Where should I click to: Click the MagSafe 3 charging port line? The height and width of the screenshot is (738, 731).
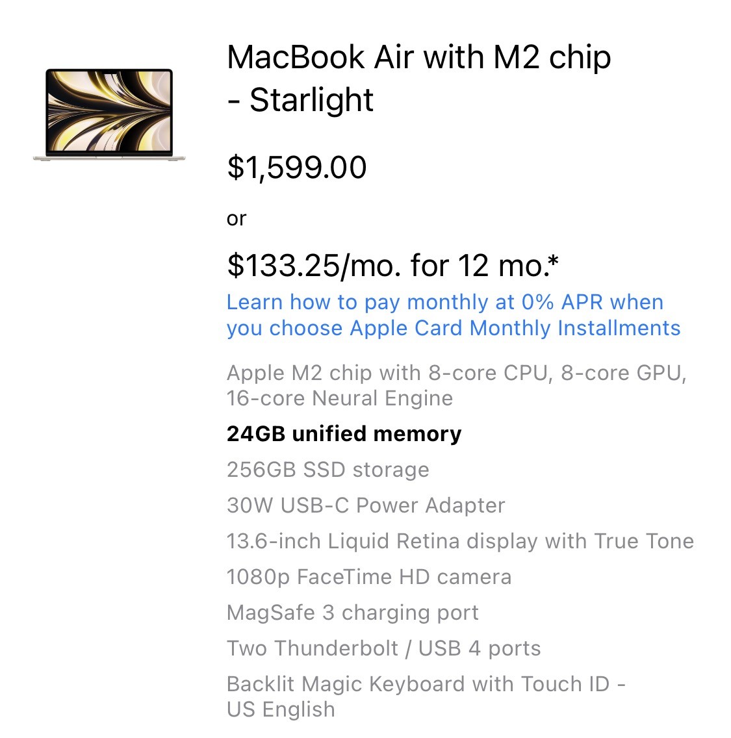point(352,613)
